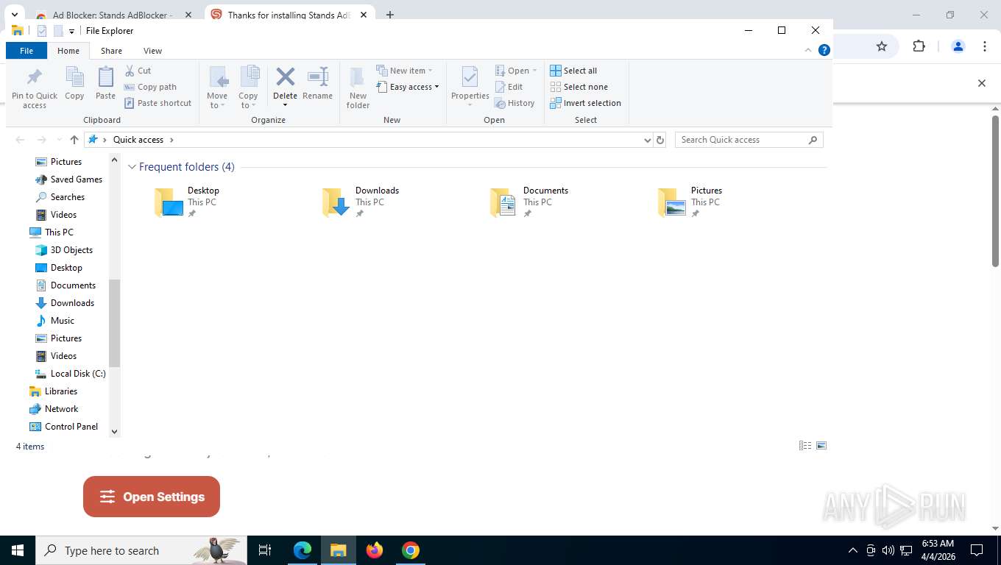Switch to Ad Blocker Stands AdBlocker tab
This screenshot has height=565, width=1001.
coord(113,15)
